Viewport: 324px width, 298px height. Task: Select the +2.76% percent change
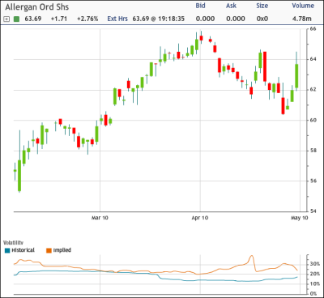87,19
